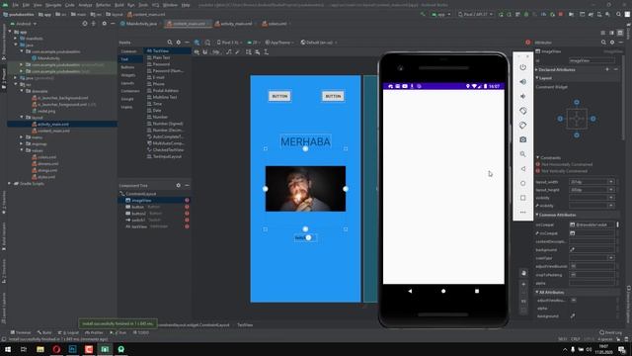Viewport: 632px width, 356px height.
Task: Toggle the switch widget in design preview
Action: pyautogui.click(x=305, y=237)
